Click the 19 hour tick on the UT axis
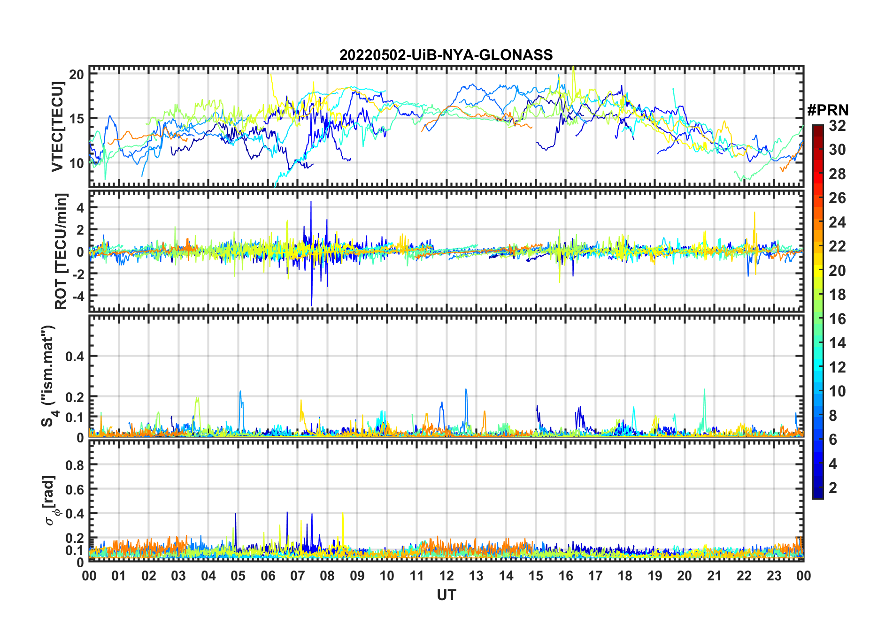Viewport: 893px width, 624px height. click(655, 576)
